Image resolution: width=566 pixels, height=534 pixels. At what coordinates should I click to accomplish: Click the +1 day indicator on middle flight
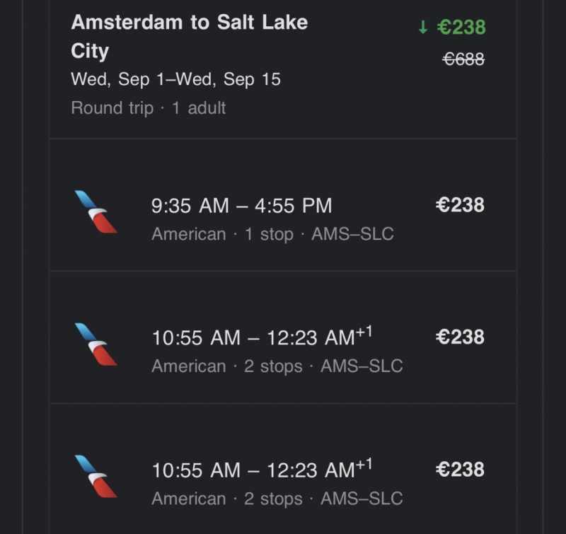click(x=364, y=330)
